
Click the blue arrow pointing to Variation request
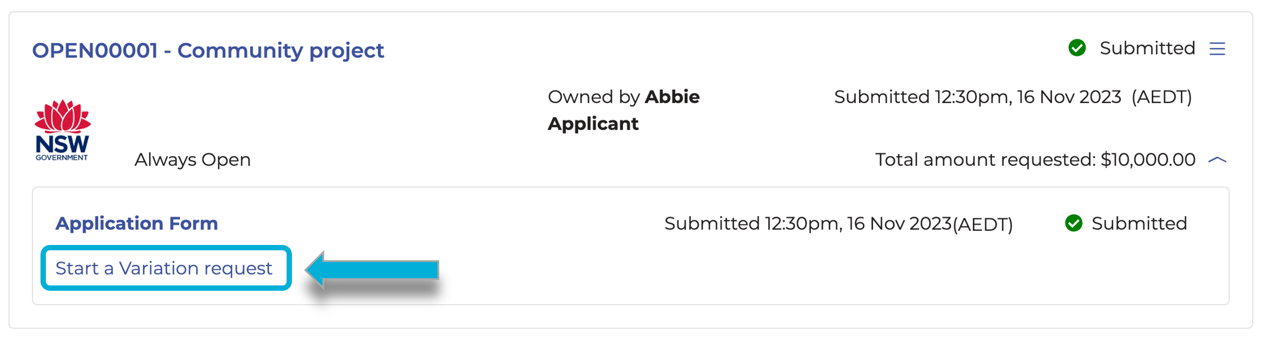click(x=372, y=269)
